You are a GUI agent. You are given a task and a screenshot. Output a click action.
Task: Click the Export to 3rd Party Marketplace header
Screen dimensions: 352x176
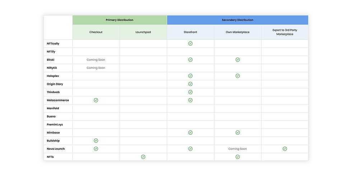[x=285, y=32]
